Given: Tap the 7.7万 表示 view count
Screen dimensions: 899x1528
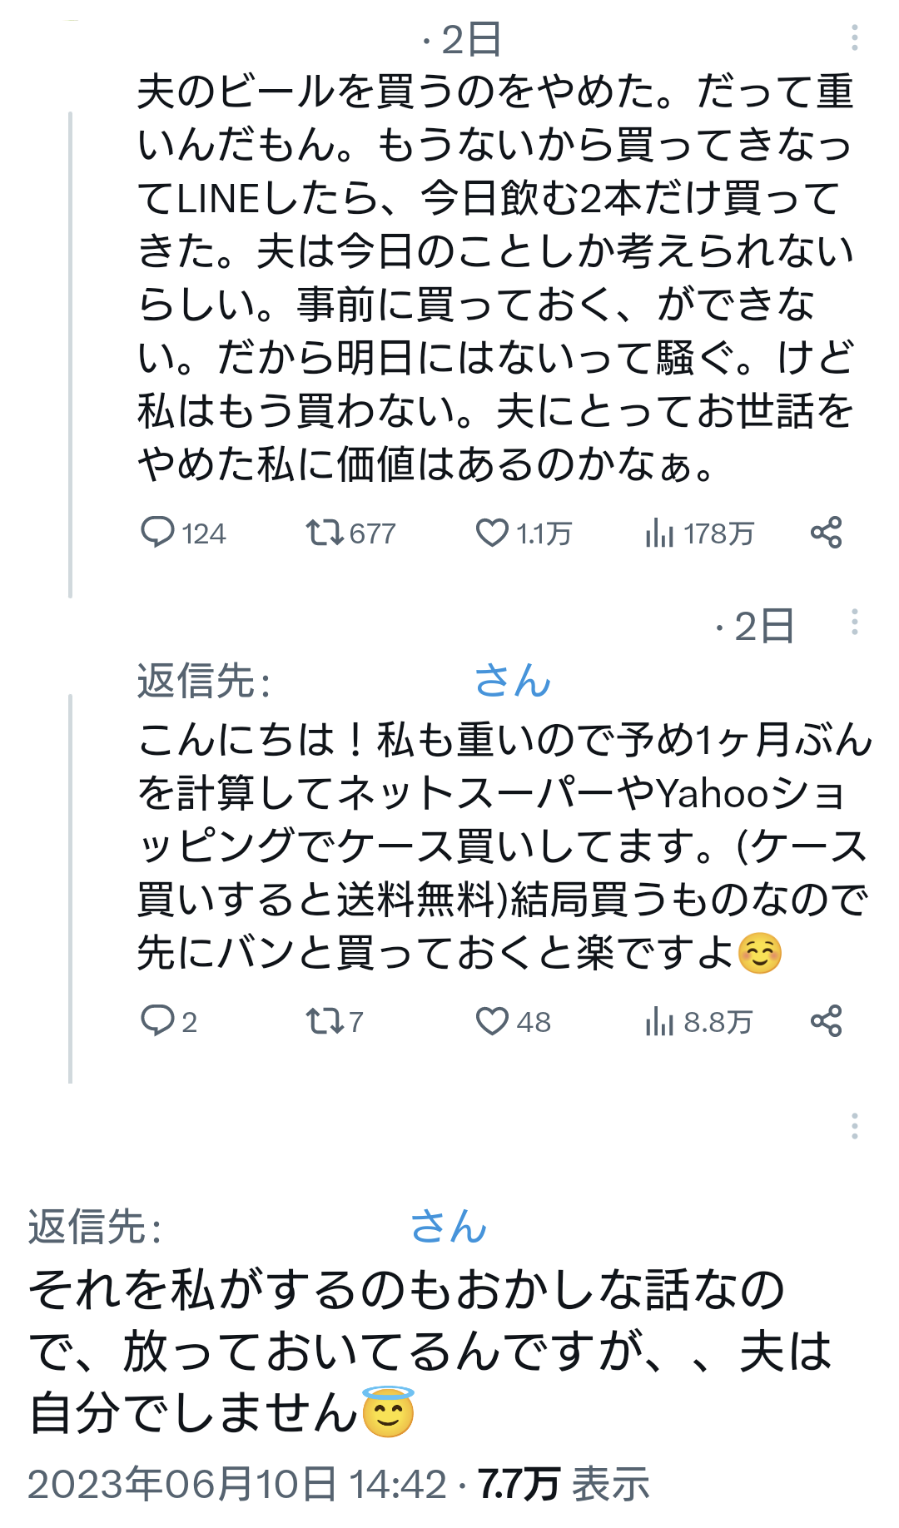Looking at the screenshot, I should (564, 1484).
